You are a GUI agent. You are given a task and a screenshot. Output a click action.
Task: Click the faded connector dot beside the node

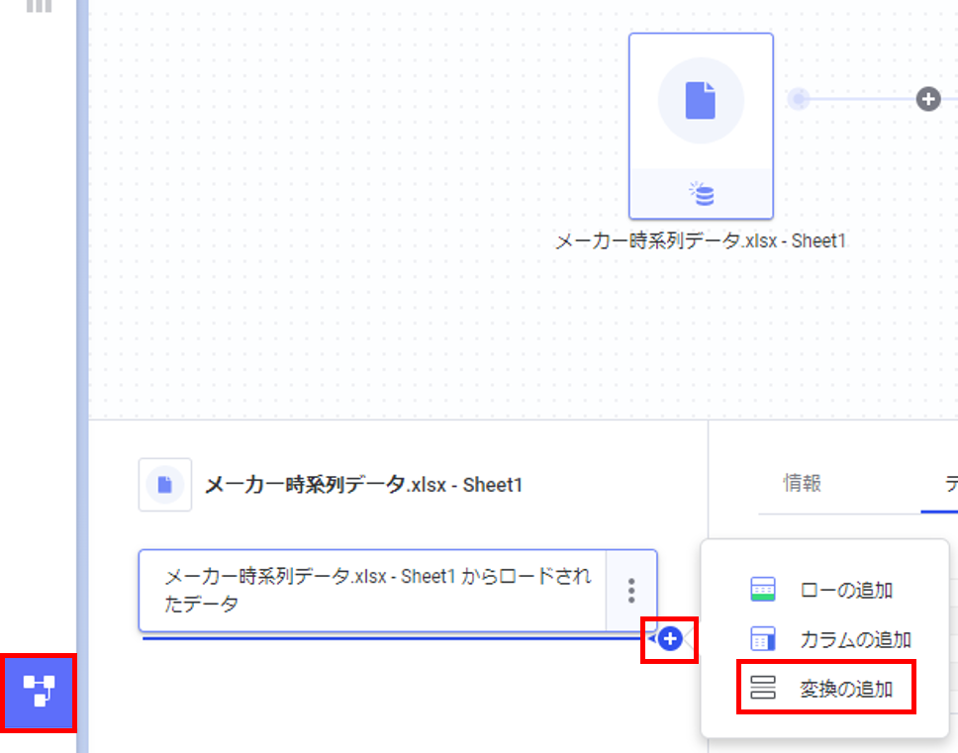point(798,99)
